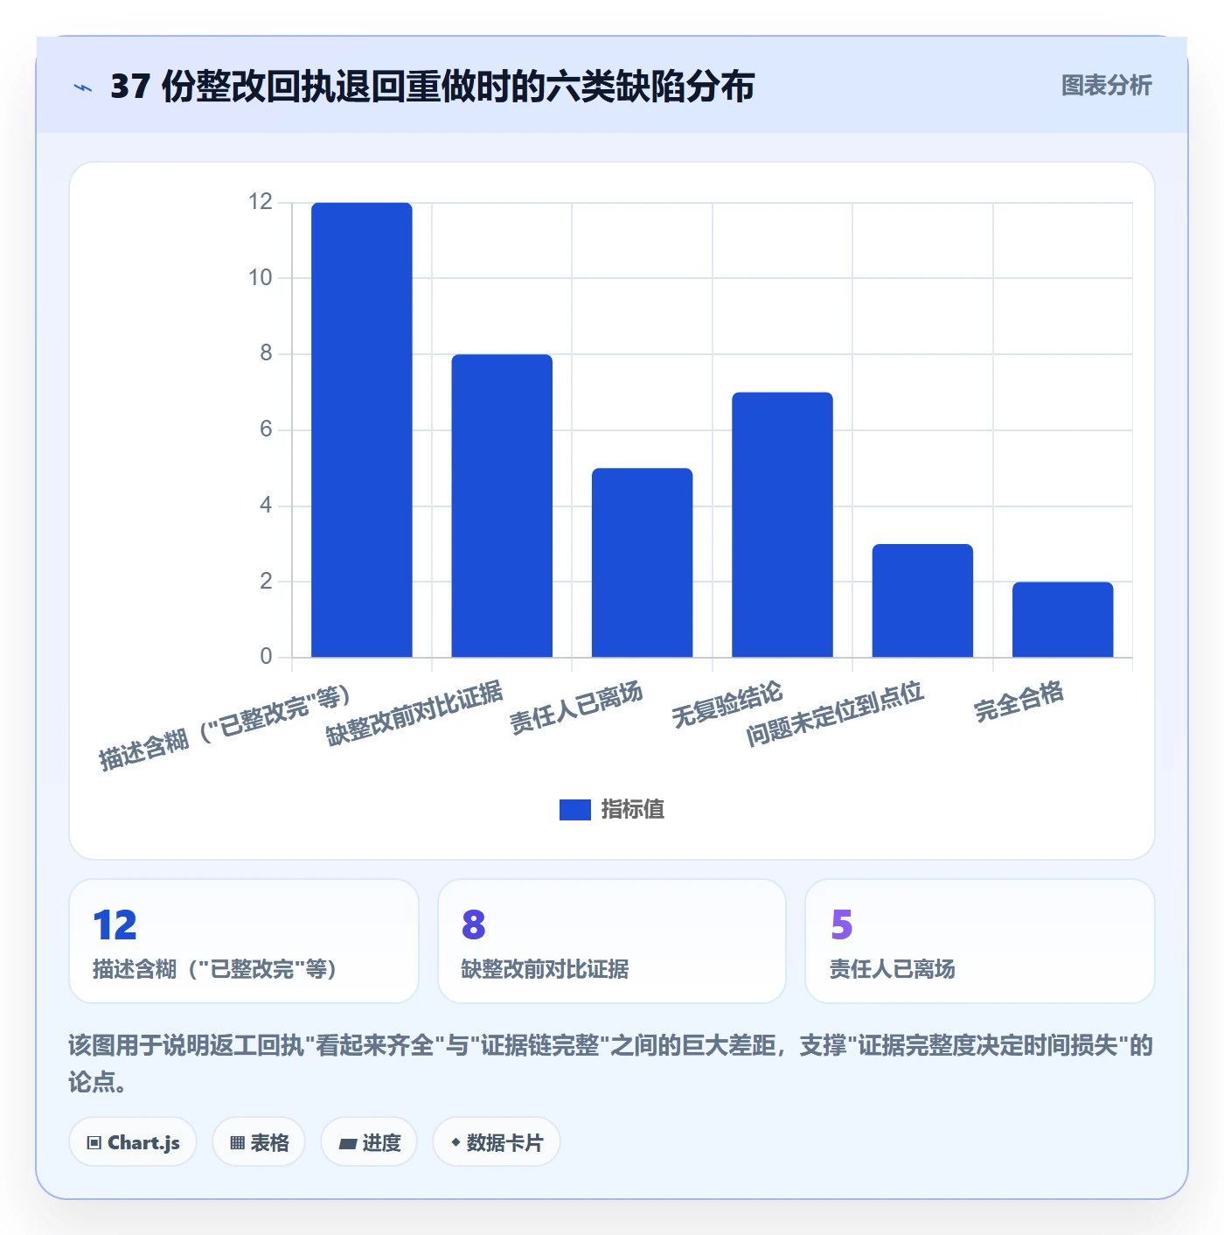Image resolution: width=1224 pixels, height=1235 pixels.
Task: Click the bar for 描述含糊（"已整改完"等）
Action: click(362, 429)
